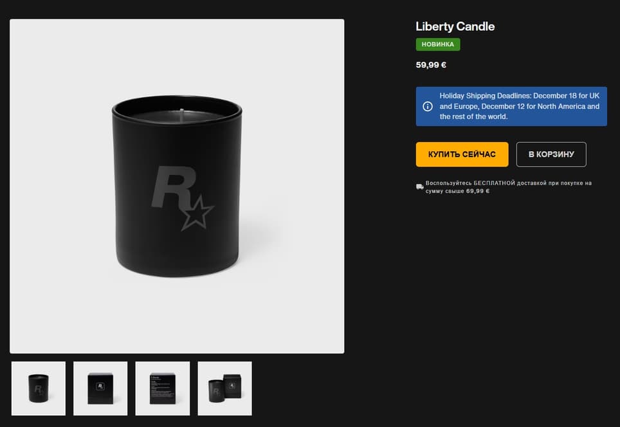Click the Rockstar logo on the large candle
Image resolution: width=620 pixels, height=427 pixels.
click(x=182, y=197)
